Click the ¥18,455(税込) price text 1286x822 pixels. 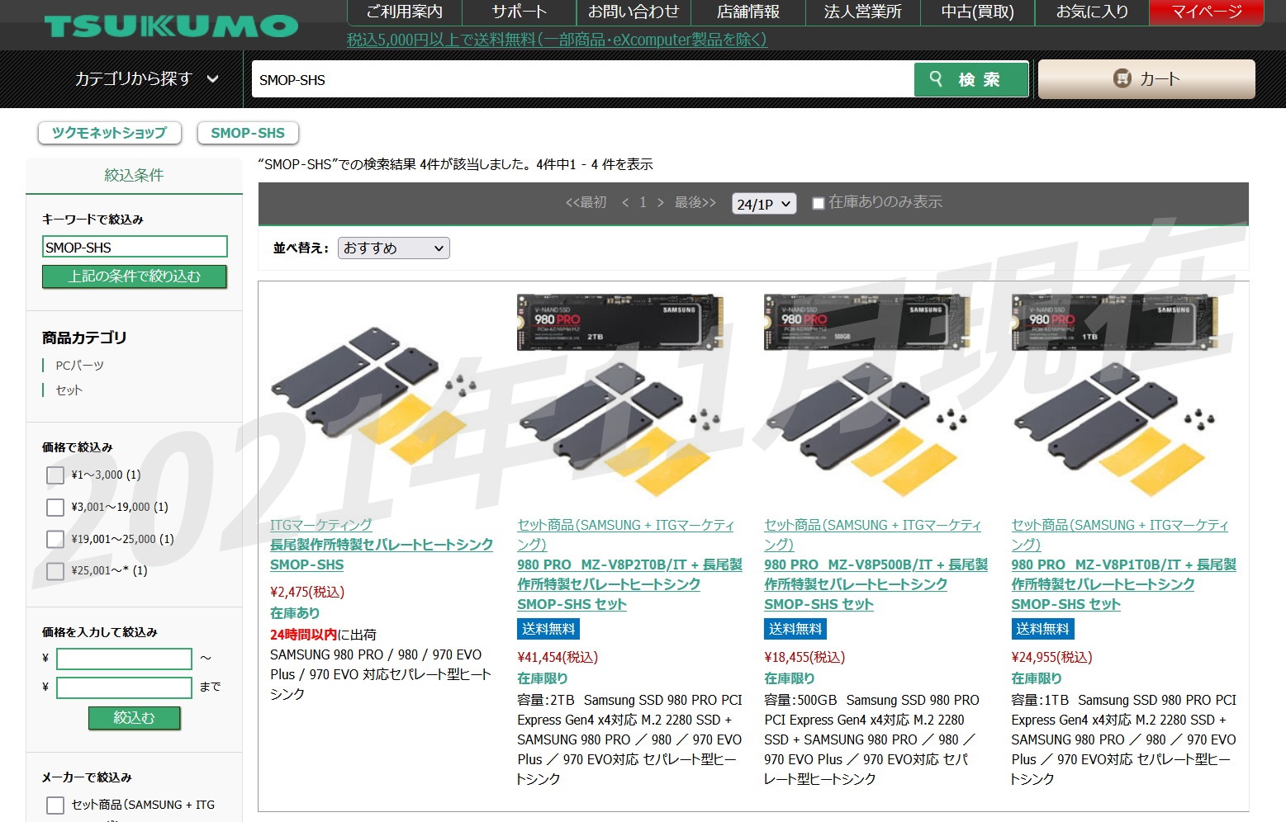point(804,657)
